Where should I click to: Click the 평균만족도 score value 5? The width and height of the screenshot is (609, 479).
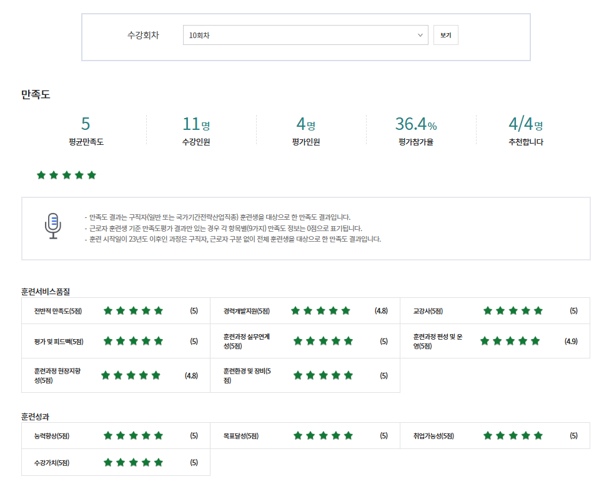(x=86, y=124)
